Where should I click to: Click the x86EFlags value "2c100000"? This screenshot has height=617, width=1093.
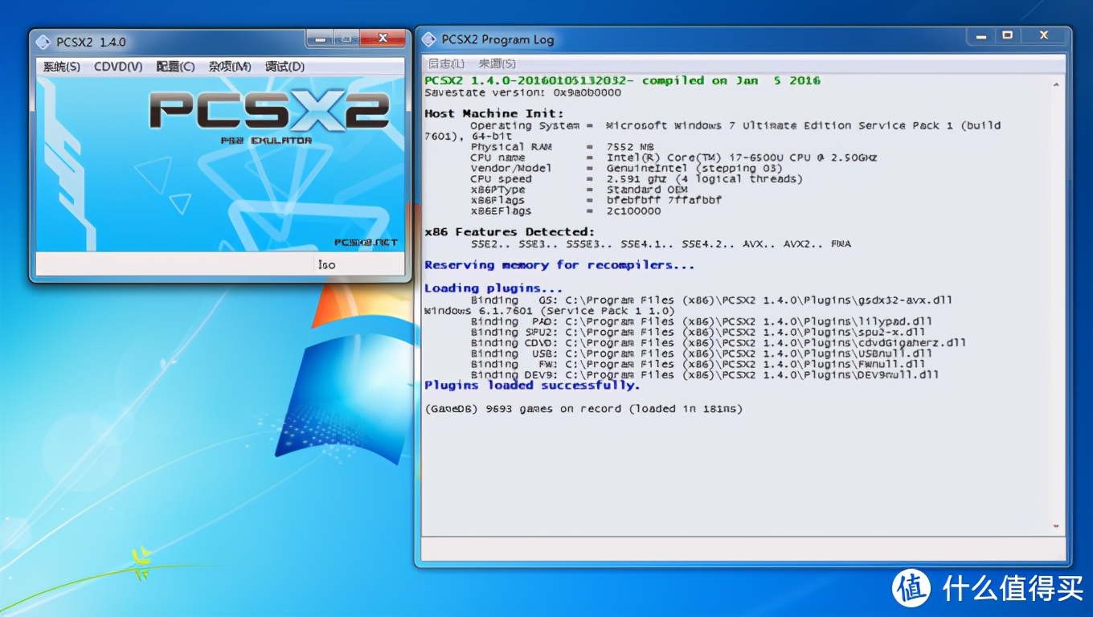coord(633,211)
